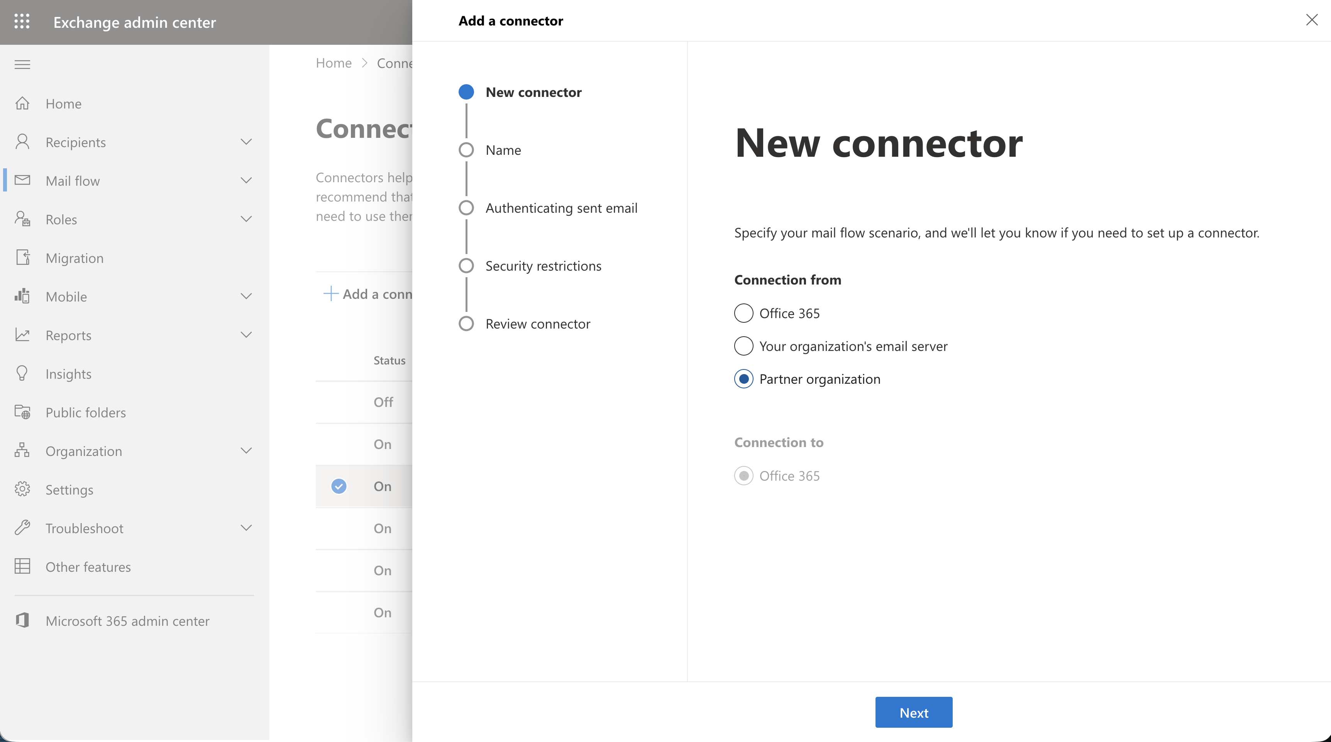Open Microsoft 365 admin center icon

[x=22, y=620]
